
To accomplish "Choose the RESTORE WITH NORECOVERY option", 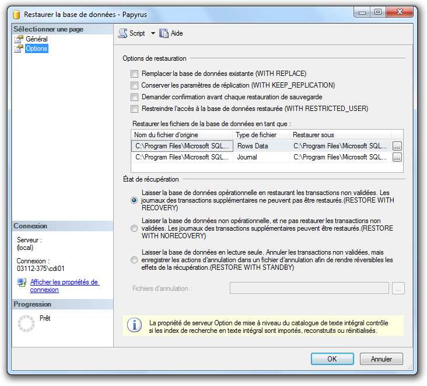I will (134, 229).
